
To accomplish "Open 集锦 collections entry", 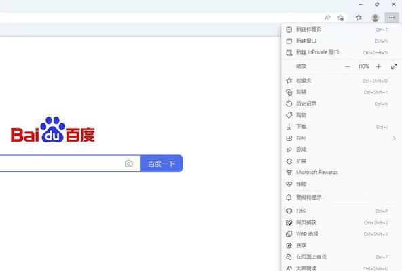I will click(x=342, y=92).
